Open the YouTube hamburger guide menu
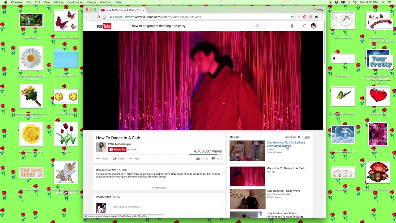The image size is (396, 223). coord(92,26)
